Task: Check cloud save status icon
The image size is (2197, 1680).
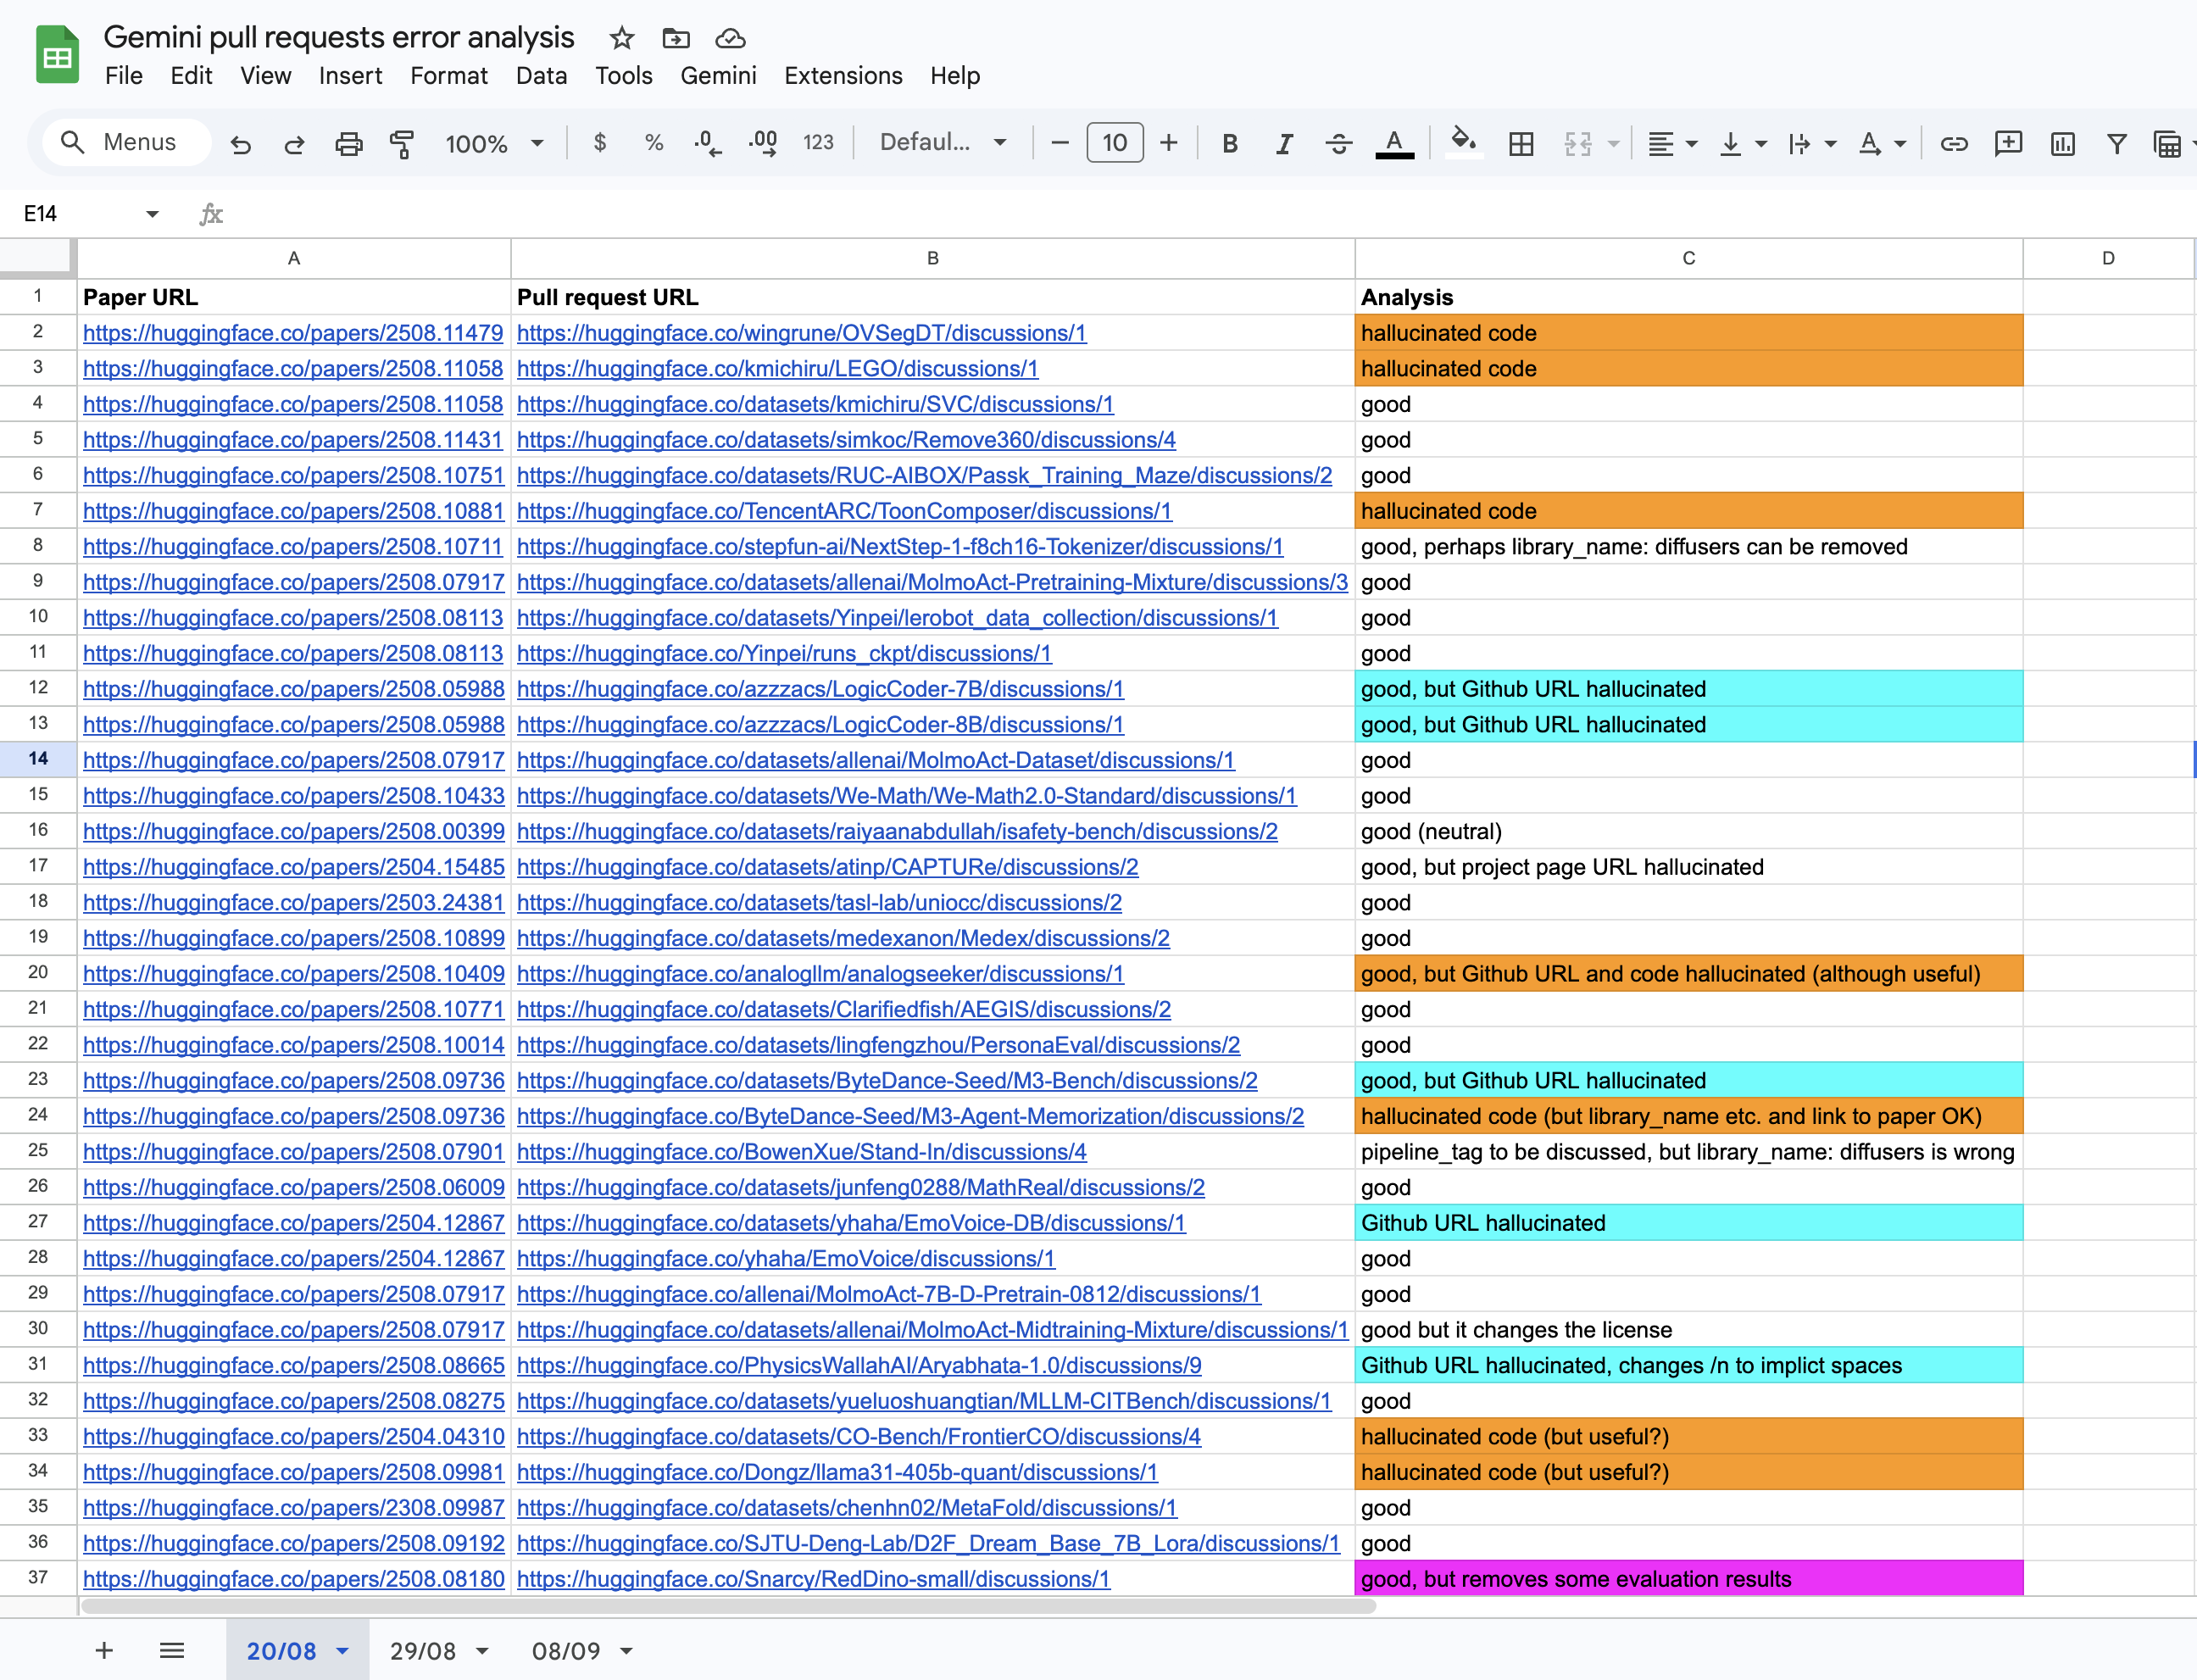Action: (730, 38)
